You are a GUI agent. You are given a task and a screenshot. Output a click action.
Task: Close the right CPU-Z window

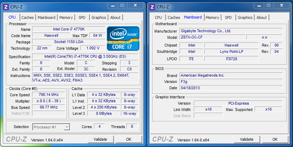(x=281, y=6)
